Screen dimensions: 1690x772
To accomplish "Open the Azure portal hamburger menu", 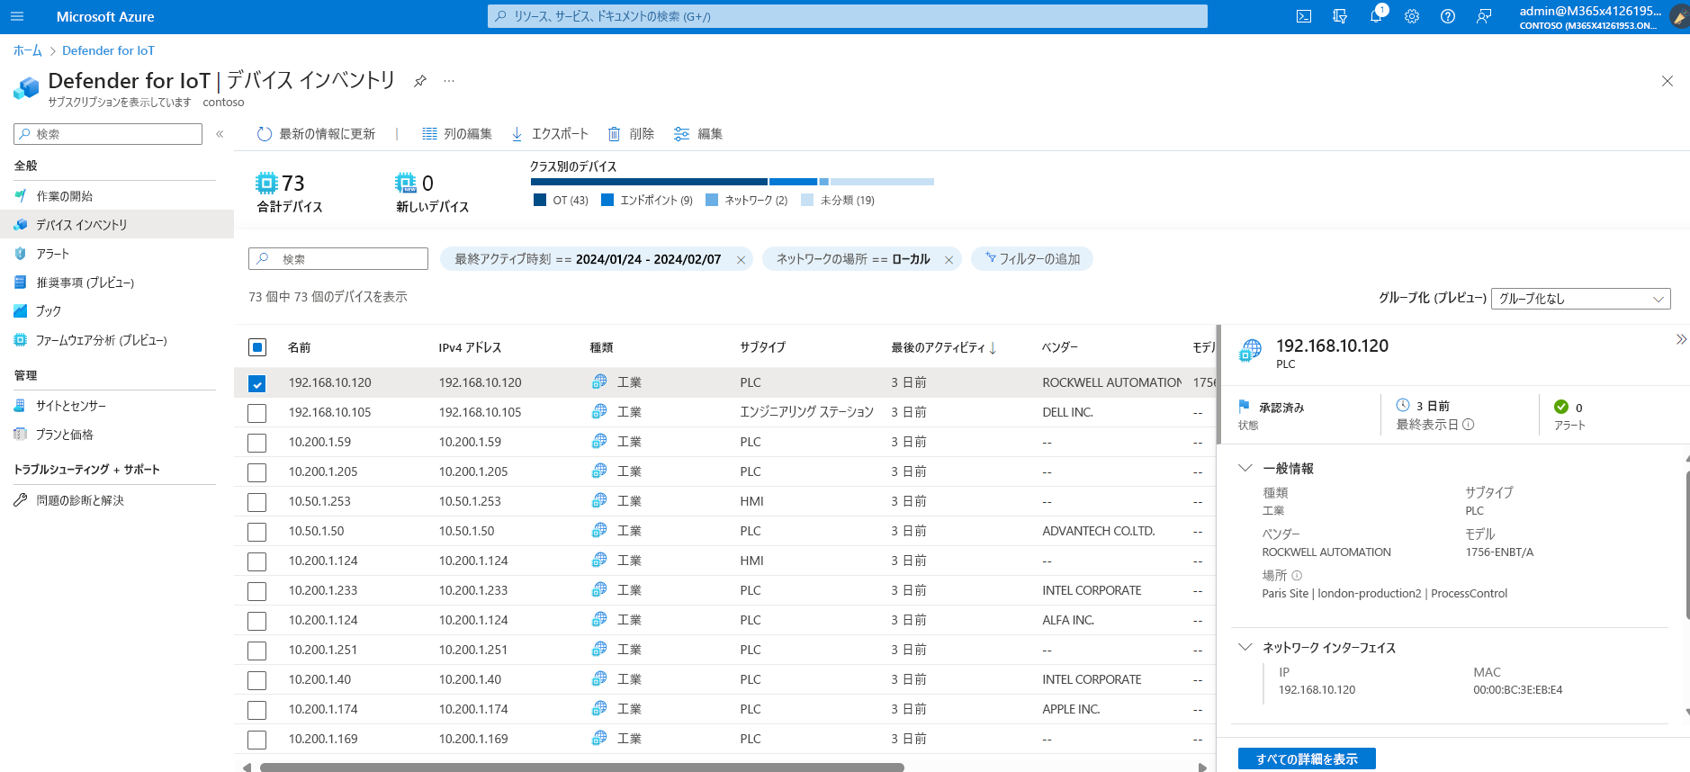I will tap(17, 16).
